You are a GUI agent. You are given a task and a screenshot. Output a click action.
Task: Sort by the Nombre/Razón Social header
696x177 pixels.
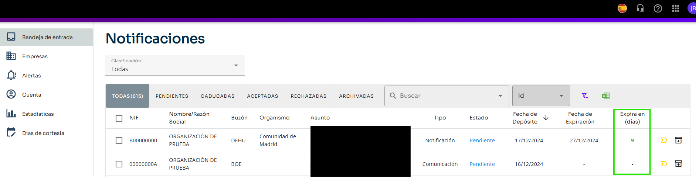(189, 118)
